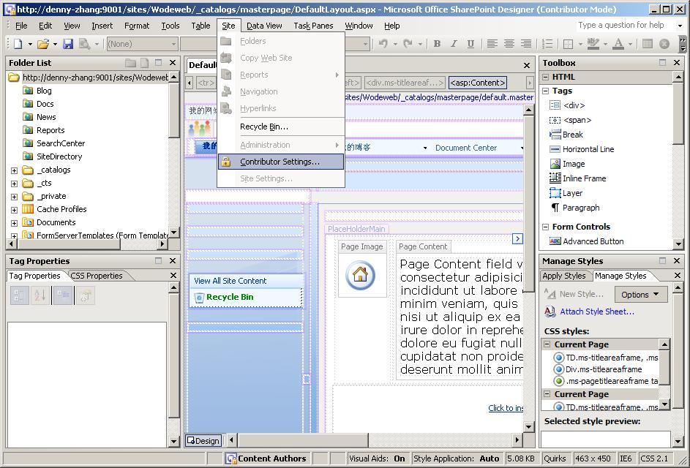Select the SiteDirectory subsite
The height and width of the screenshot is (468, 690).
59,156
